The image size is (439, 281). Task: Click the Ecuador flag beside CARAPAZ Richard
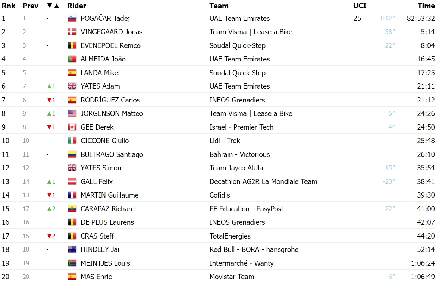[x=72, y=209]
